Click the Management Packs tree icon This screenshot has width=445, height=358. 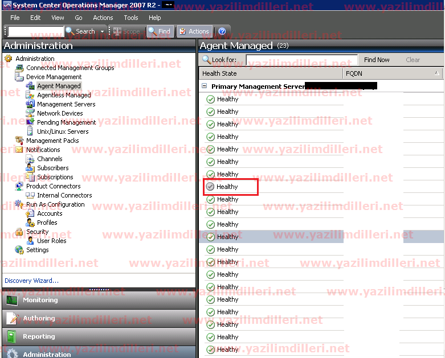pyautogui.click(x=19, y=140)
